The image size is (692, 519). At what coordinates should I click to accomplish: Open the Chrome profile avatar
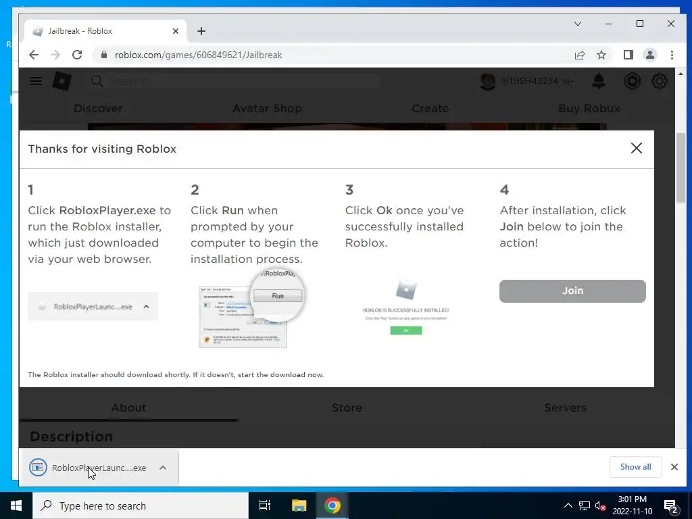click(x=649, y=55)
